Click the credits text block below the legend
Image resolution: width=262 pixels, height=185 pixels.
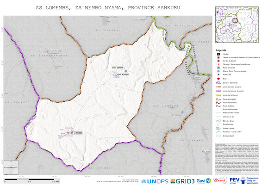tap(237, 158)
